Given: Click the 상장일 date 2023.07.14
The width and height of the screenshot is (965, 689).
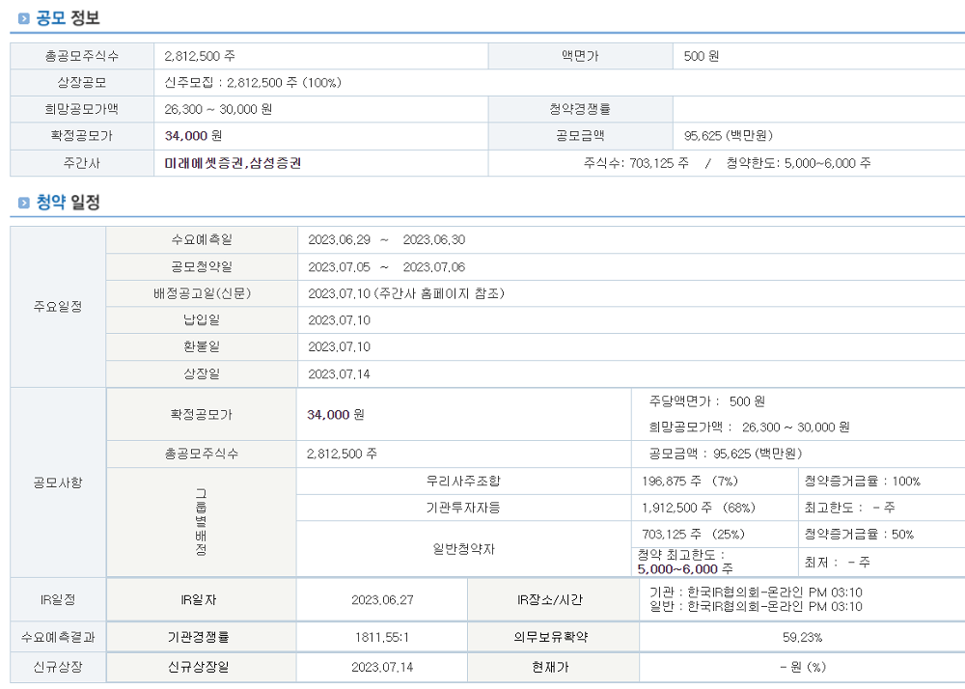Looking at the screenshot, I should (339, 374).
